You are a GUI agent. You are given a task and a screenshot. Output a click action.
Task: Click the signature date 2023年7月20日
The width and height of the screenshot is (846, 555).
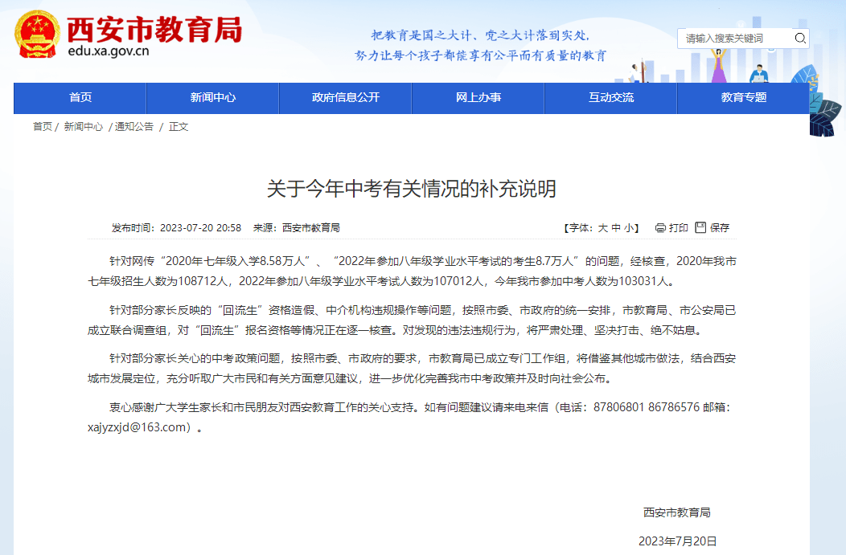tap(678, 541)
